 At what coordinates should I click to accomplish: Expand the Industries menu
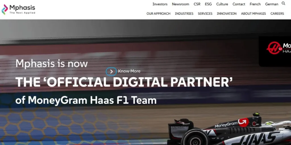coord(184,14)
